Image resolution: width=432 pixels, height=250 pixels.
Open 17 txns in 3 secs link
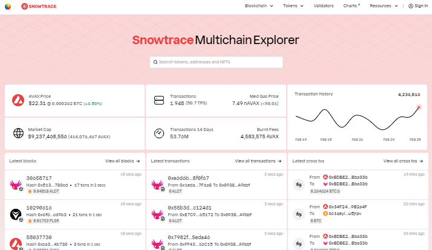[90, 185]
